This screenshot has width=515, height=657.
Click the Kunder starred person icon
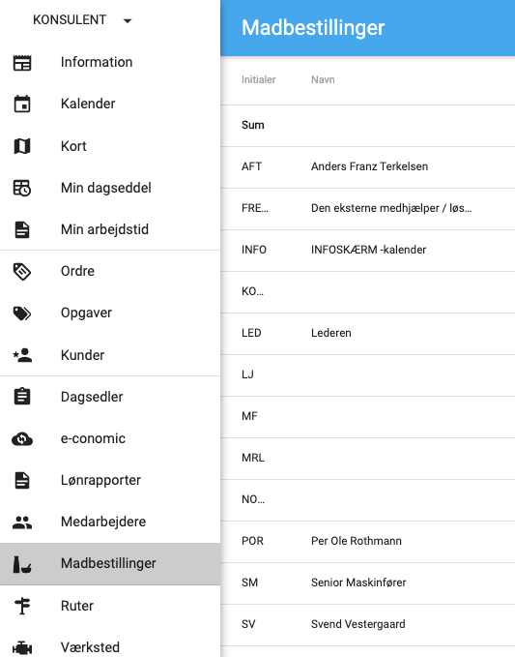tap(22, 355)
